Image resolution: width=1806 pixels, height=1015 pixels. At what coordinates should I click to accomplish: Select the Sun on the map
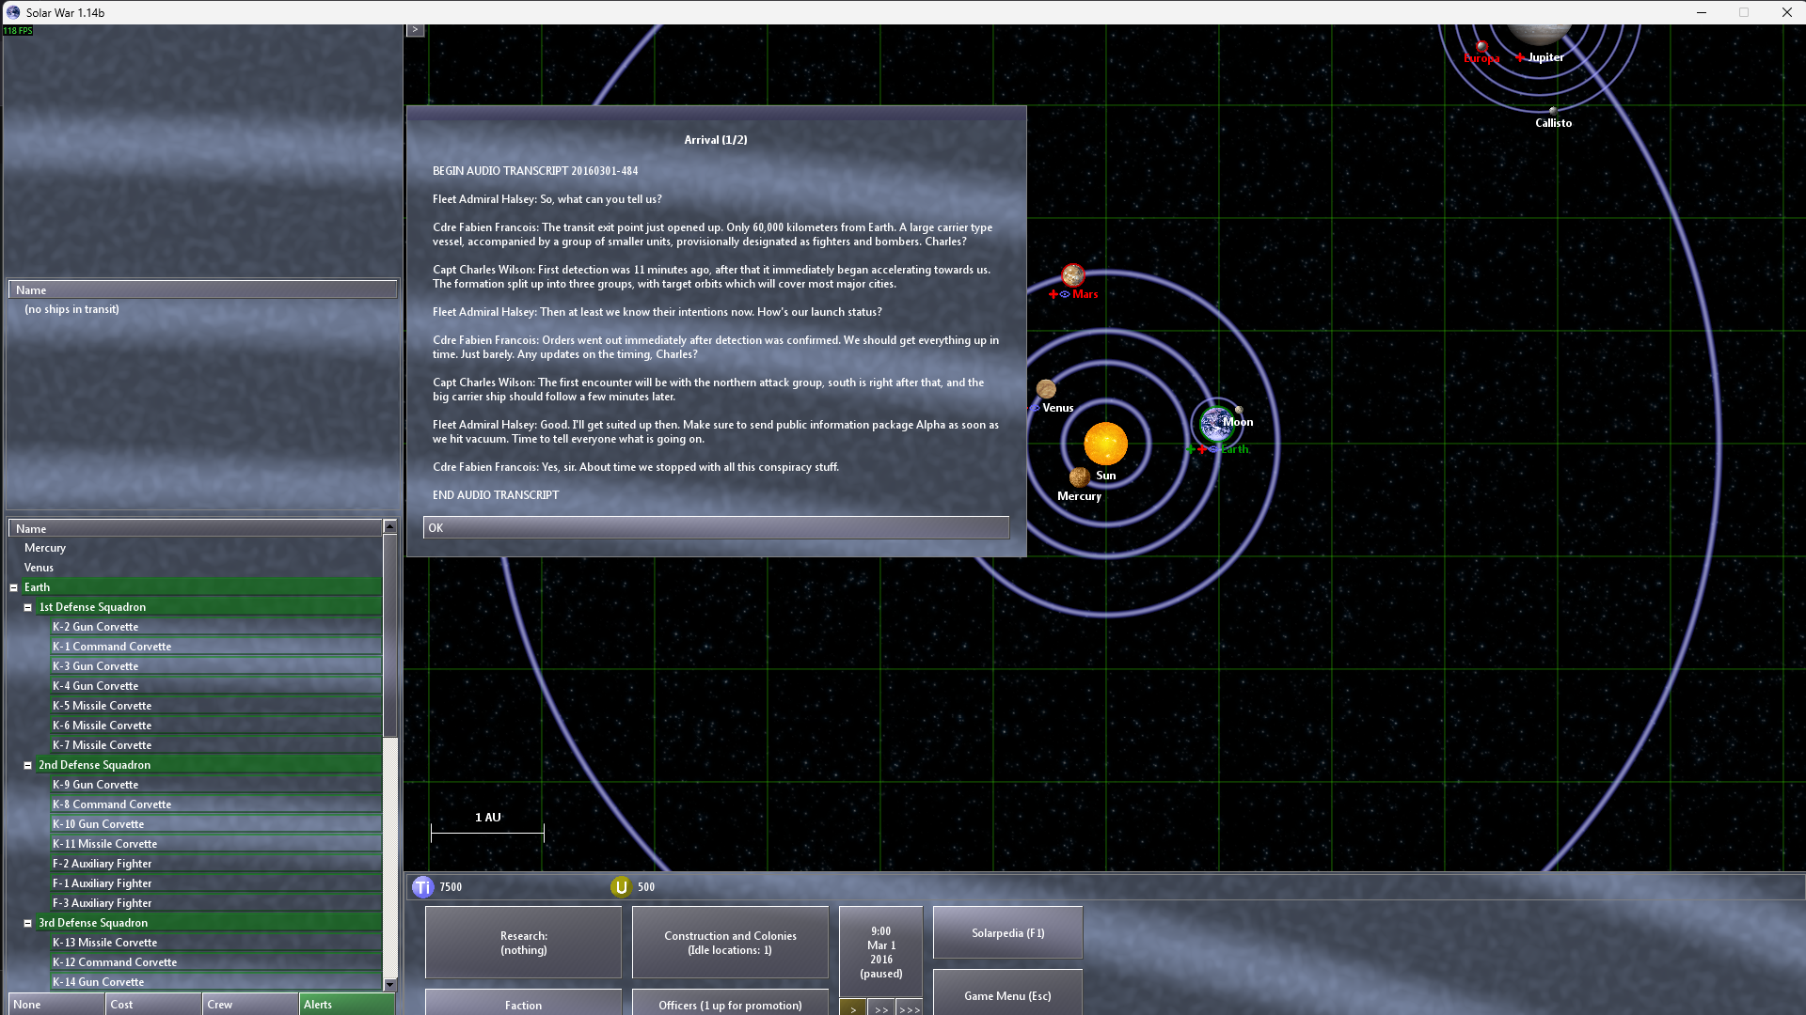click(1105, 444)
